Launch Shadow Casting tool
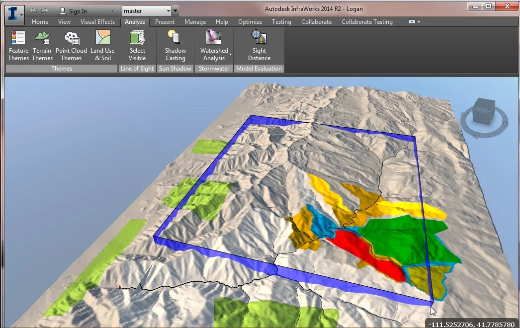 click(x=175, y=46)
